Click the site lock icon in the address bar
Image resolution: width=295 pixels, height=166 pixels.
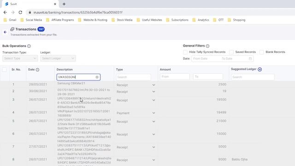pyautogui.click(x=29, y=12)
